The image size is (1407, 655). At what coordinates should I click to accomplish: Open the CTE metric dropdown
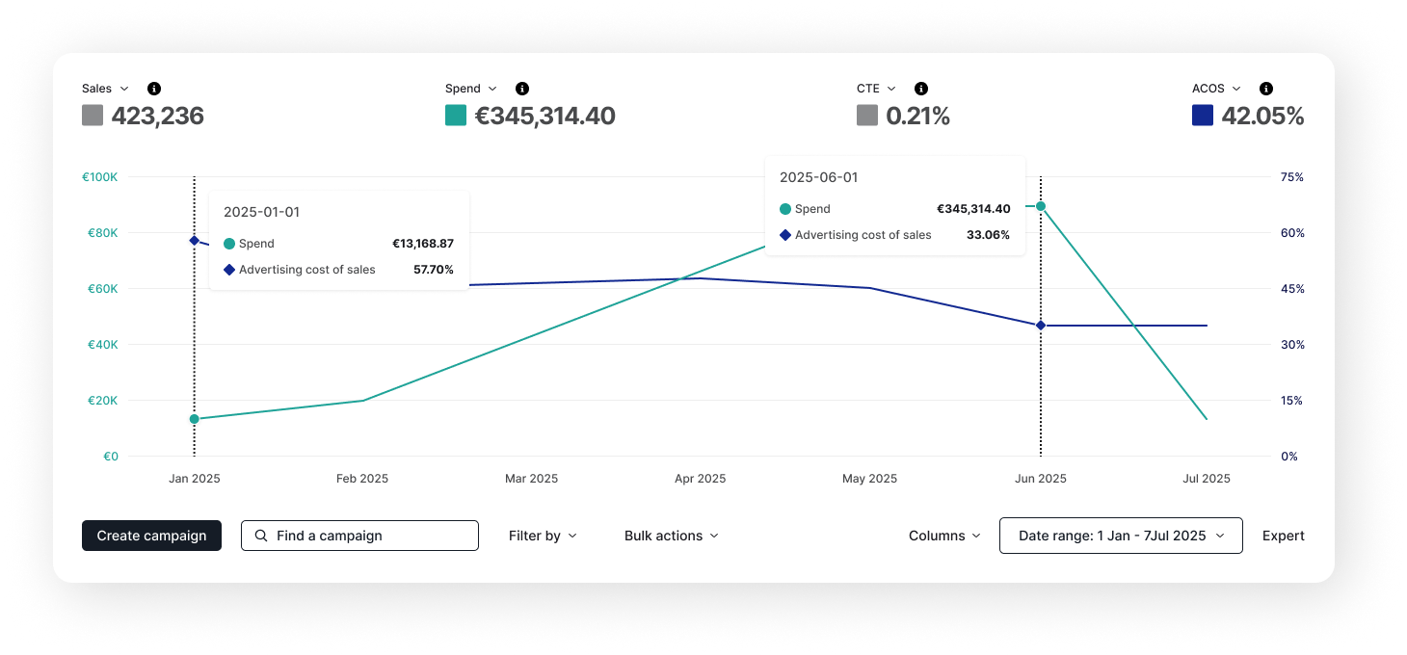pos(876,89)
